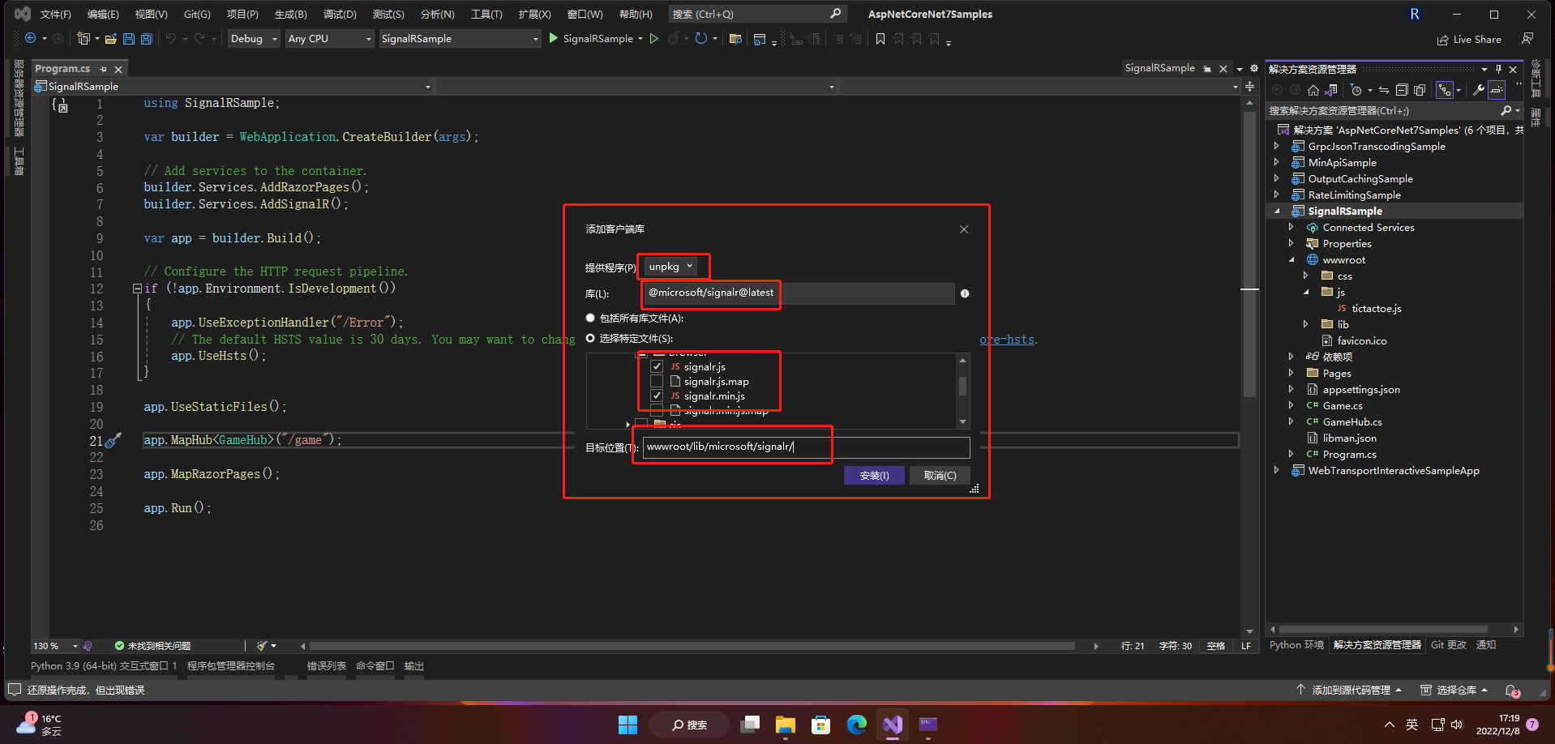Image resolution: width=1555 pixels, height=744 pixels.
Task: Click the notification bell in status bar
Action: 1512,691
